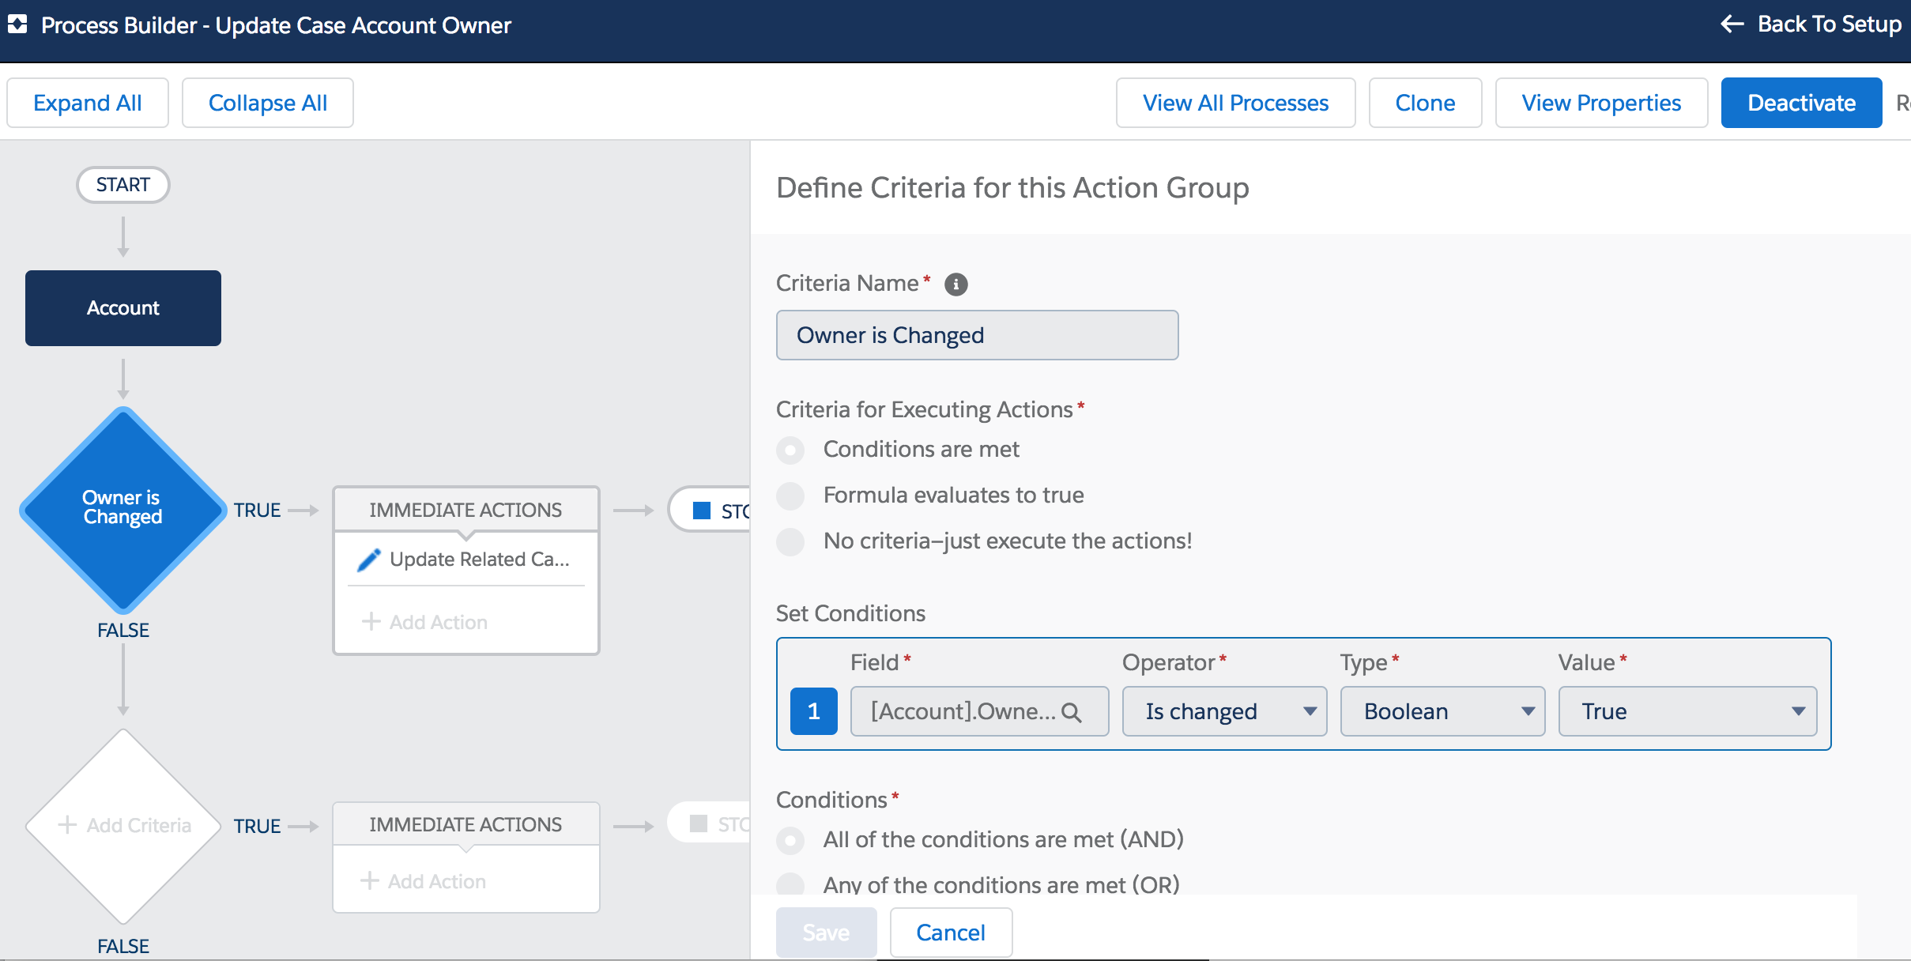Open the Boolean type dropdown
This screenshot has height=961, width=1911.
[x=1442, y=712]
